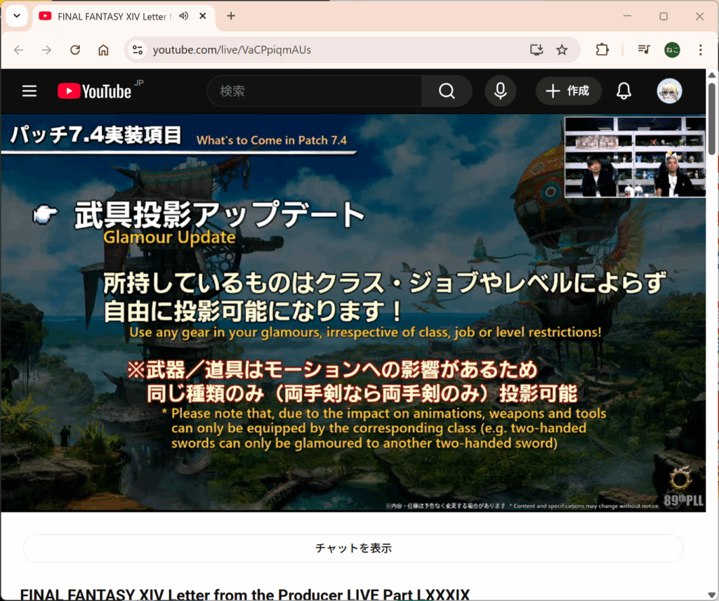
Task: Open a new browser tab
Action: point(231,16)
